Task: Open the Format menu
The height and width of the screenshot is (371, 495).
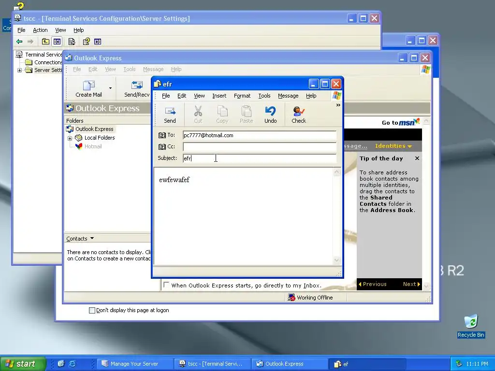Action: 242,96
